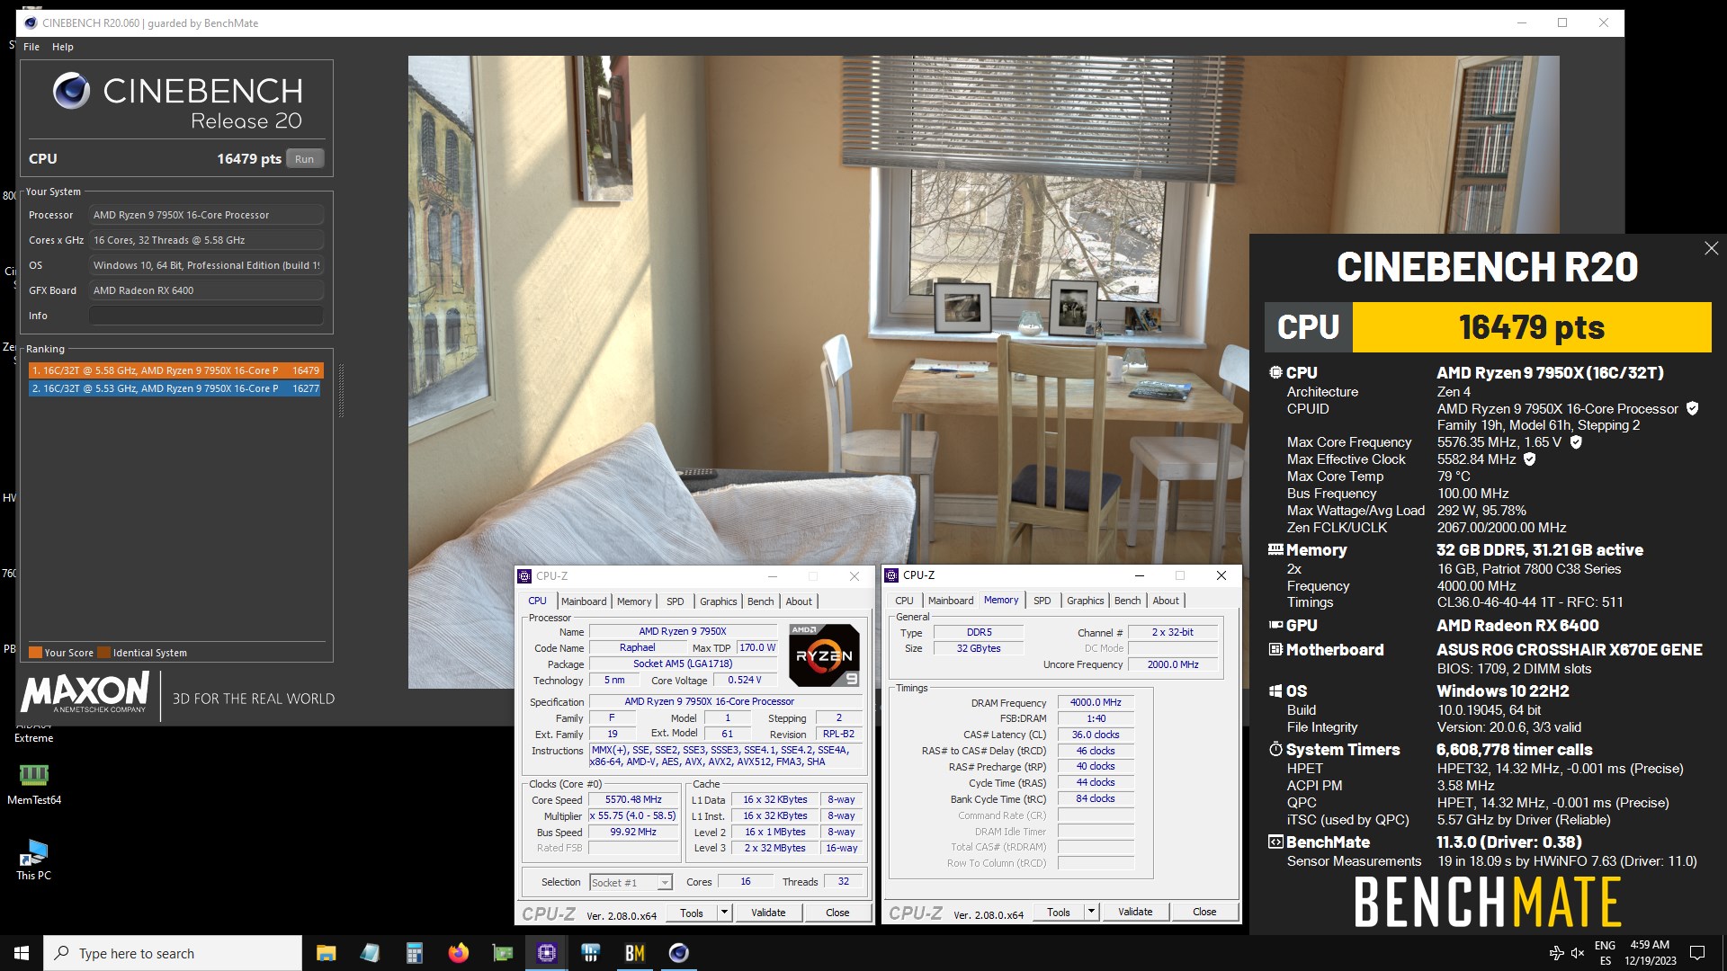
Task: Click the DRAM Frequency value 4000.0 MHz
Action: [x=1096, y=703]
